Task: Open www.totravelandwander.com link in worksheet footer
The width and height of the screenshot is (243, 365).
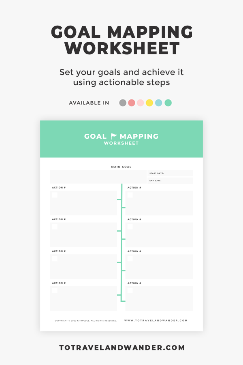Action: pos(156,320)
